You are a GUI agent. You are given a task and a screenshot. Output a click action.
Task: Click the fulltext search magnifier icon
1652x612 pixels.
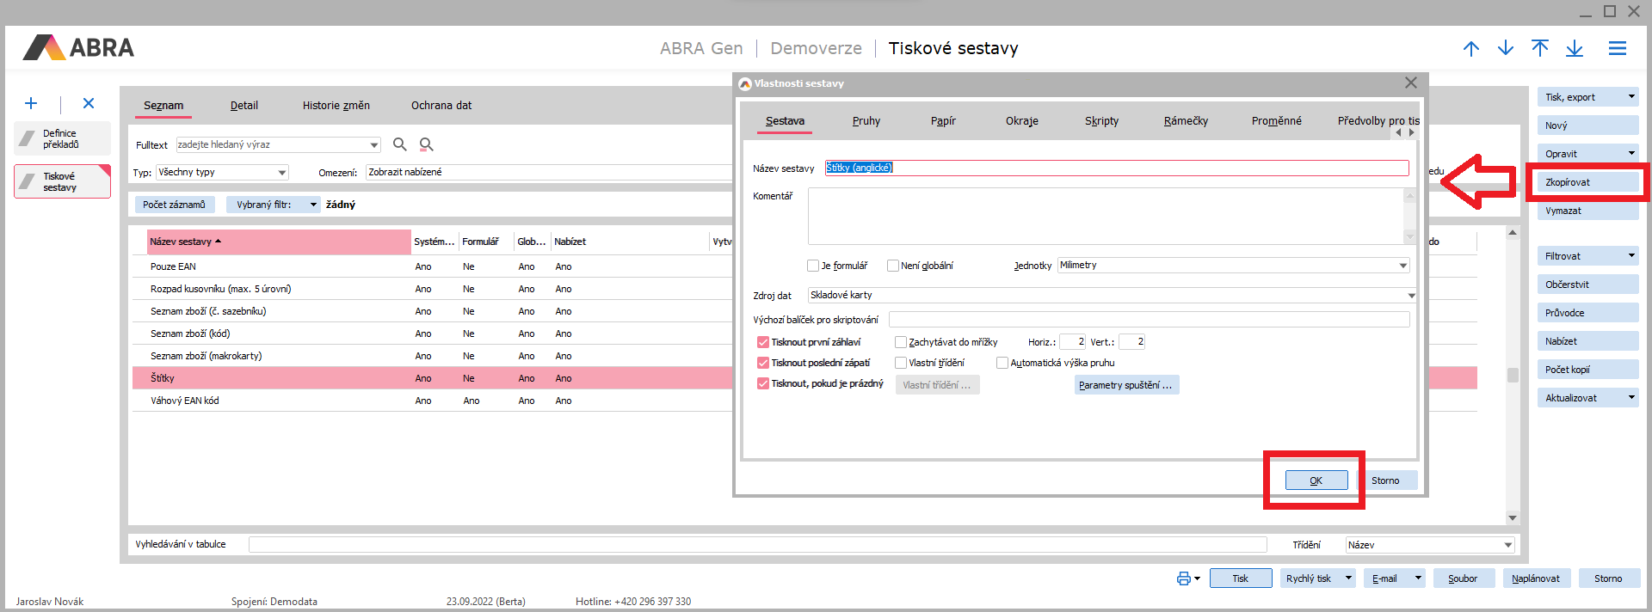(x=399, y=144)
